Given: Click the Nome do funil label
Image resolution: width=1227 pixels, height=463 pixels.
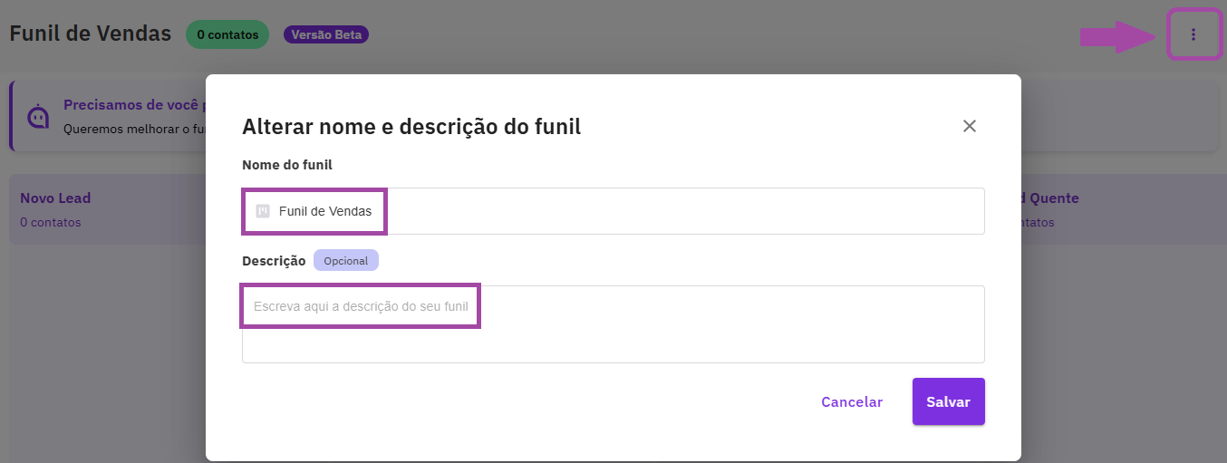Looking at the screenshot, I should [x=287, y=164].
